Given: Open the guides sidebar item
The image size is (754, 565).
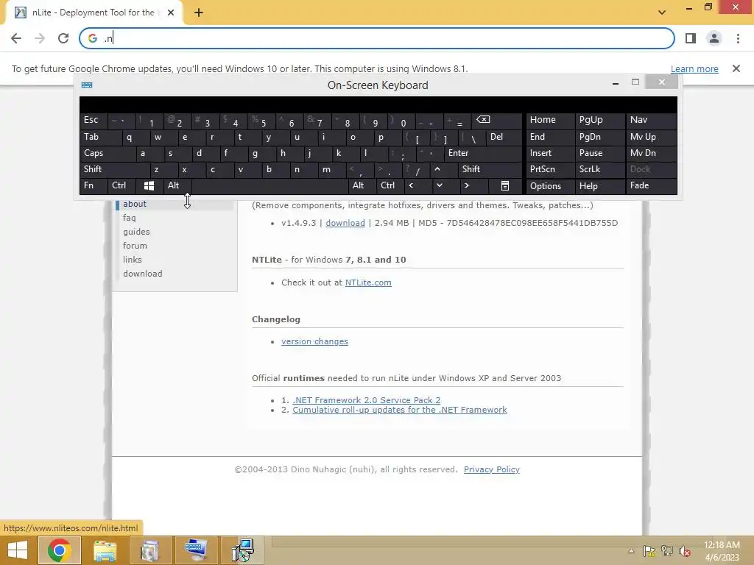Looking at the screenshot, I should (136, 232).
